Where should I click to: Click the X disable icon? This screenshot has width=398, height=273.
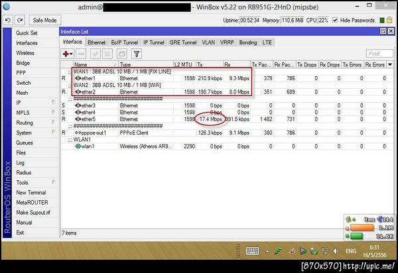[x=107, y=54]
